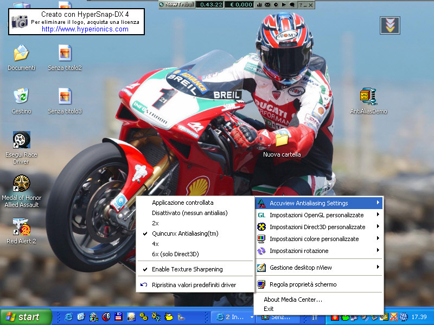Image resolution: width=434 pixels, height=325 pixels.
Task: Switch to the Senz... taskbar window
Action: coord(278,317)
